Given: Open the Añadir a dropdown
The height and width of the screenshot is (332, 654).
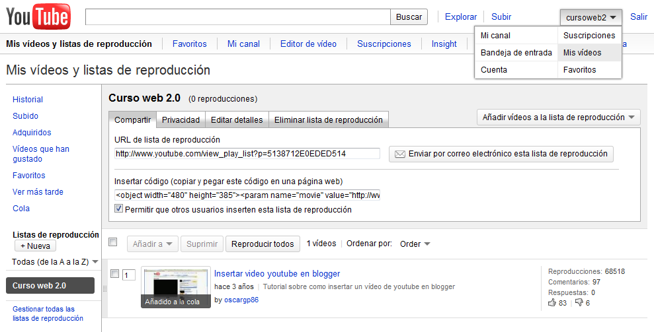Looking at the screenshot, I should pos(153,244).
